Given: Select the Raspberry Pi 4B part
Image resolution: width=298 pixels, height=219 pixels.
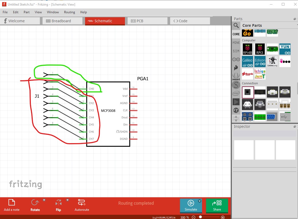Looking at the screenshot, I should tap(247, 49).
